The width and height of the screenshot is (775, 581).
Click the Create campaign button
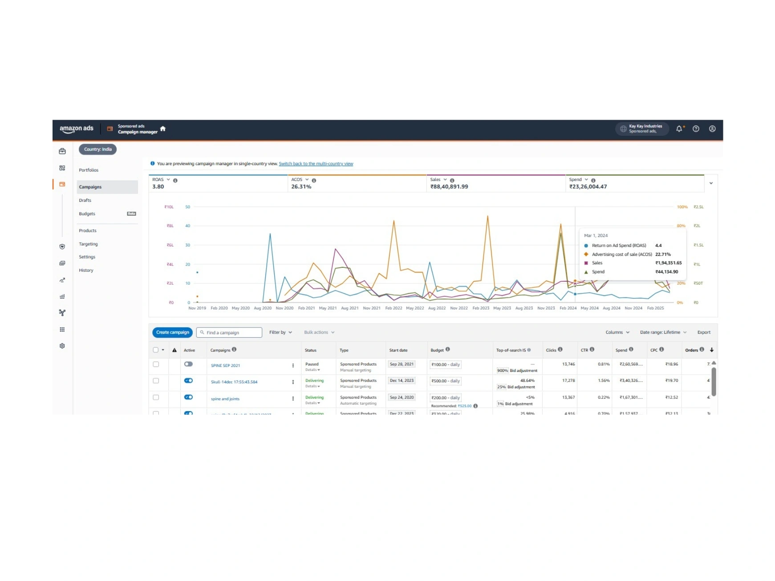point(172,332)
